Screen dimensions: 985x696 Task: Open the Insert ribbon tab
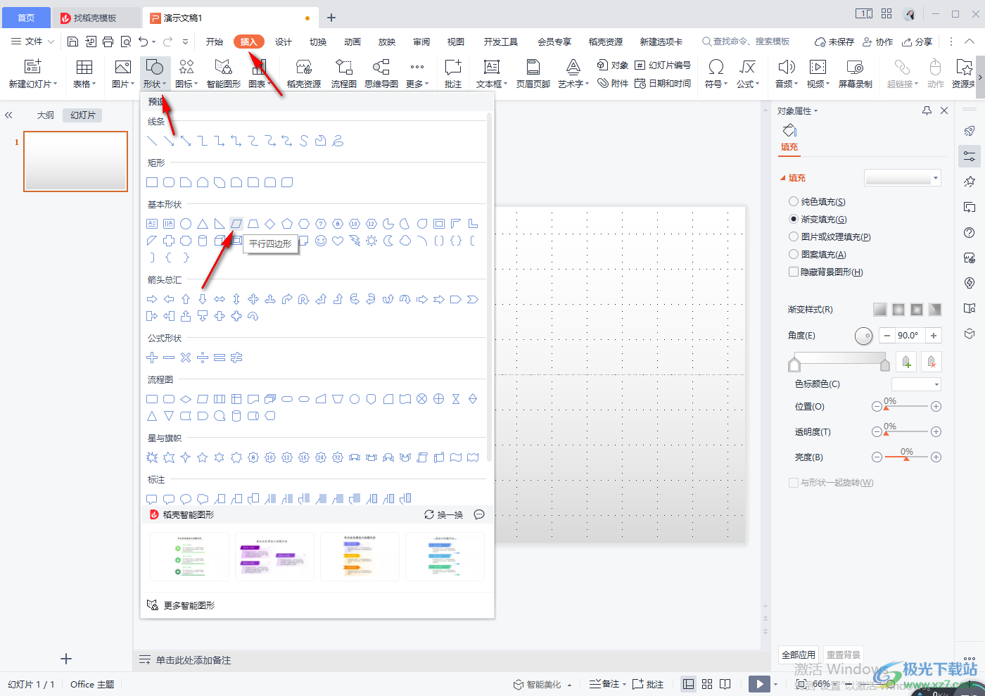[249, 42]
